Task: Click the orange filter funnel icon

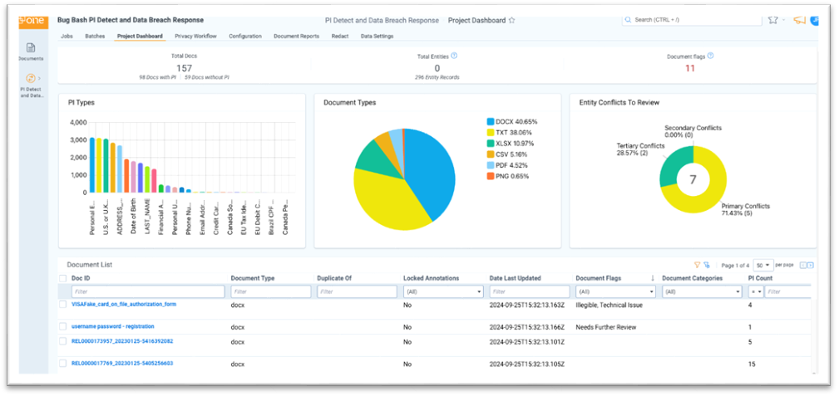Action: pyautogui.click(x=697, y=265)
